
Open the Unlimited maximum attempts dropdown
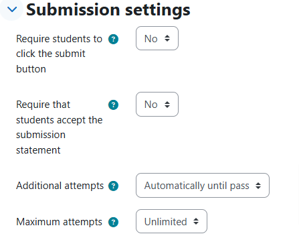coord(171,221)
